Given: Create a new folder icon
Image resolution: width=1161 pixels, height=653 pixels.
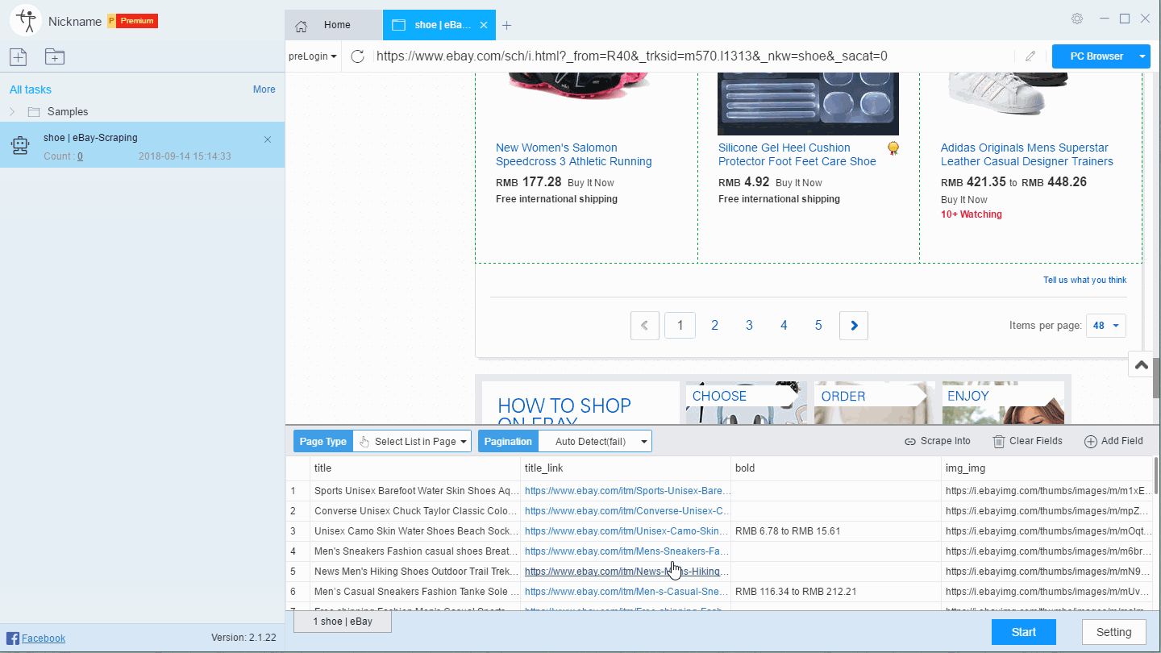Looking at the screenshot, I should coord(55,56).
